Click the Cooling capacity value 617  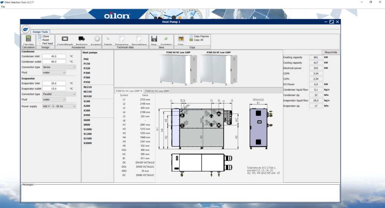click(x=316, y=63)
